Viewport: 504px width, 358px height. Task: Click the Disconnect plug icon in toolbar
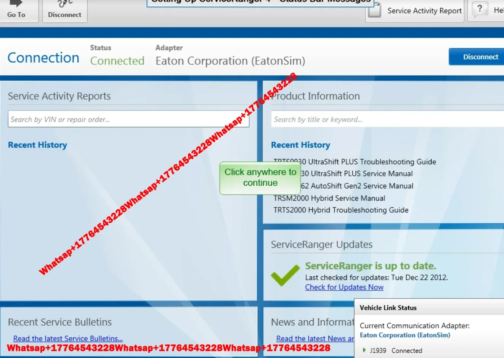(64, 4)
